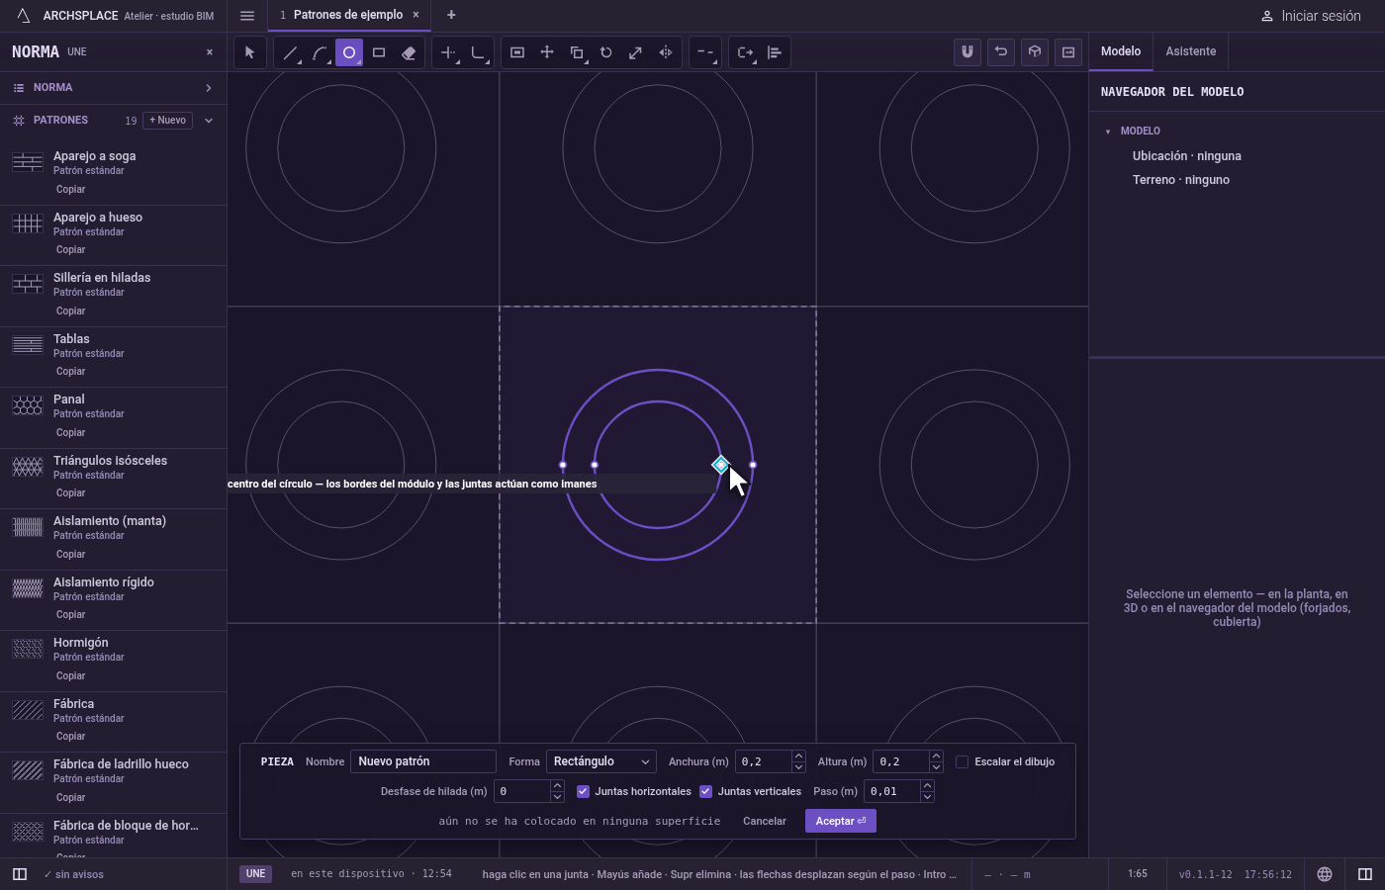Select the rotate tool
Viewport: 1385px width, 890px height.
click(x=606, y=52)
